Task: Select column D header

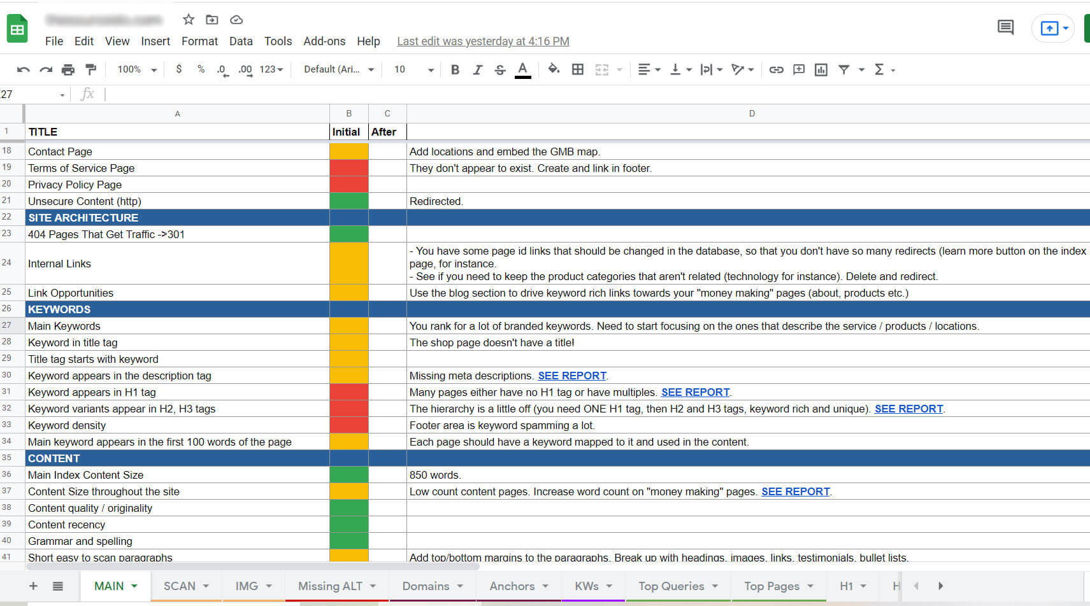Action: pyautogui.click(x=749, y=113)
